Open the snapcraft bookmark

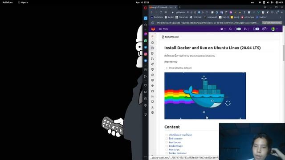[211, 17]
